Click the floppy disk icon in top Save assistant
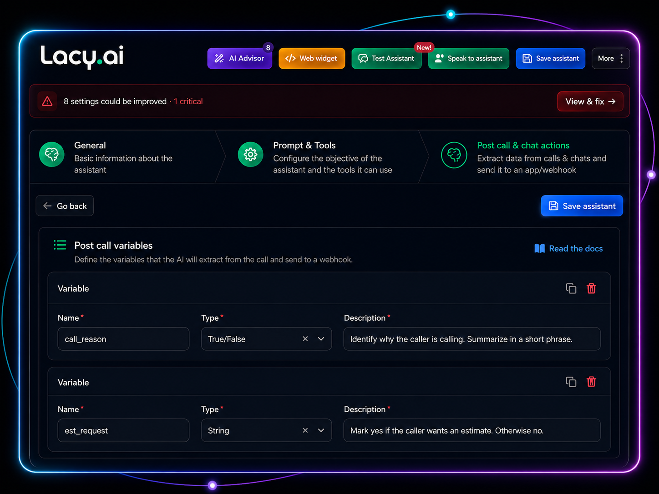Viewport: 659px width, 494px height. tap(527, 58)
